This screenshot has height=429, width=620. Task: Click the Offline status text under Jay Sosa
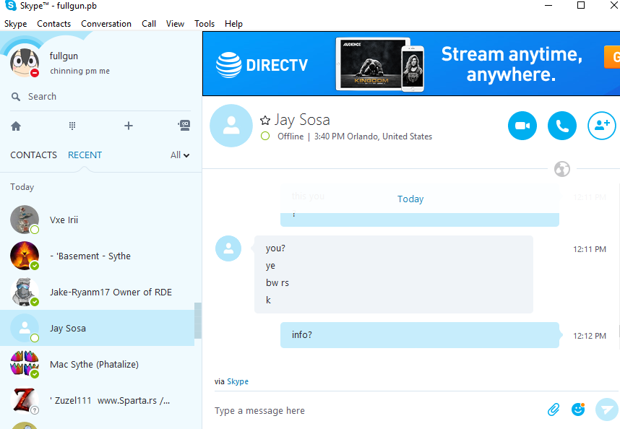point(290,136)
